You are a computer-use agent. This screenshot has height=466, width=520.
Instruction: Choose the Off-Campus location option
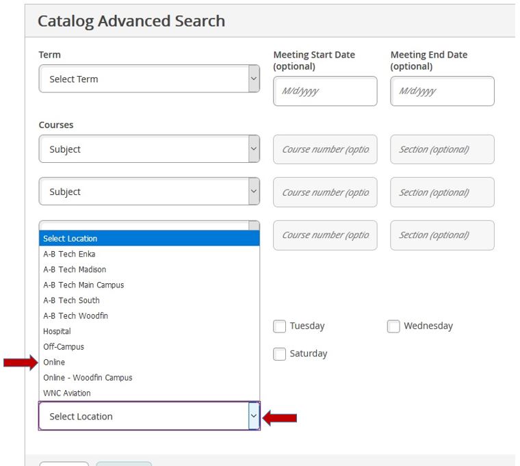[64, 347]
